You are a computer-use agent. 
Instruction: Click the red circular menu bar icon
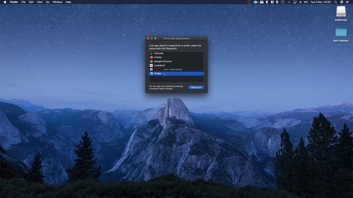[x=249, y=2]
